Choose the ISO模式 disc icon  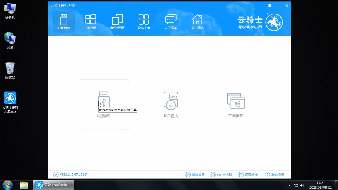(x=171, y=101)
